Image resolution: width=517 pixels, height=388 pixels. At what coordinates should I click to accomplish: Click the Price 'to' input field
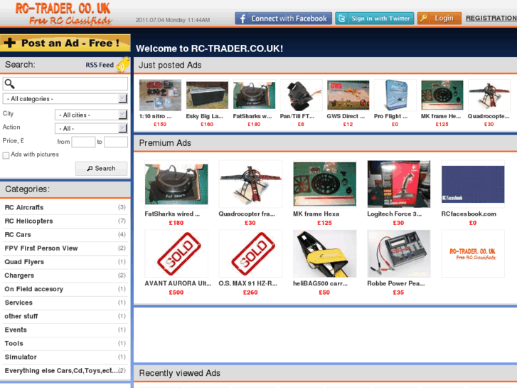click(x=116, y=142)
